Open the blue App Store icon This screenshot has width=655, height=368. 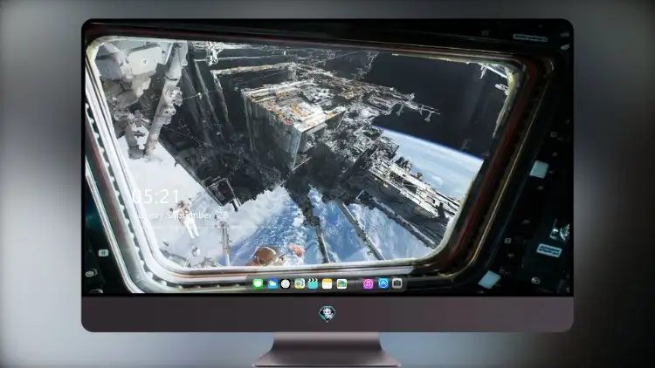point(383,283)
